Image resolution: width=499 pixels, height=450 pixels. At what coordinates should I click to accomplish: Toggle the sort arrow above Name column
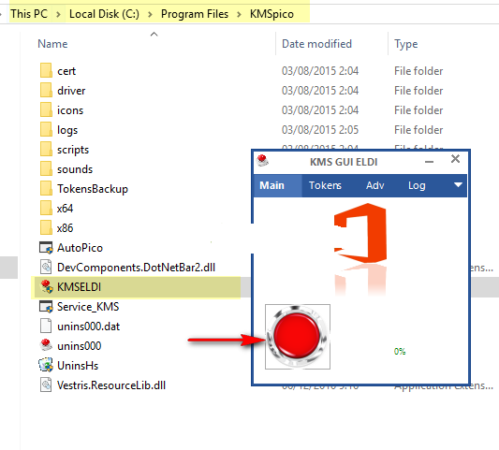154,34
